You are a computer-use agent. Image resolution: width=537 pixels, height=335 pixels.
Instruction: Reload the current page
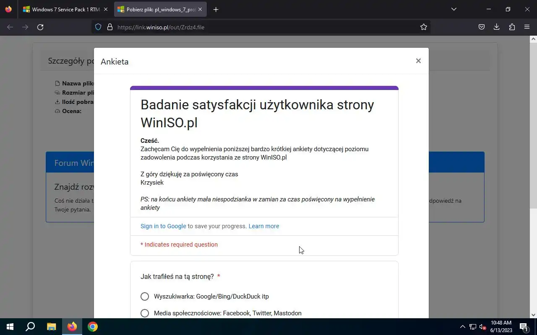[x=40, y=27]
